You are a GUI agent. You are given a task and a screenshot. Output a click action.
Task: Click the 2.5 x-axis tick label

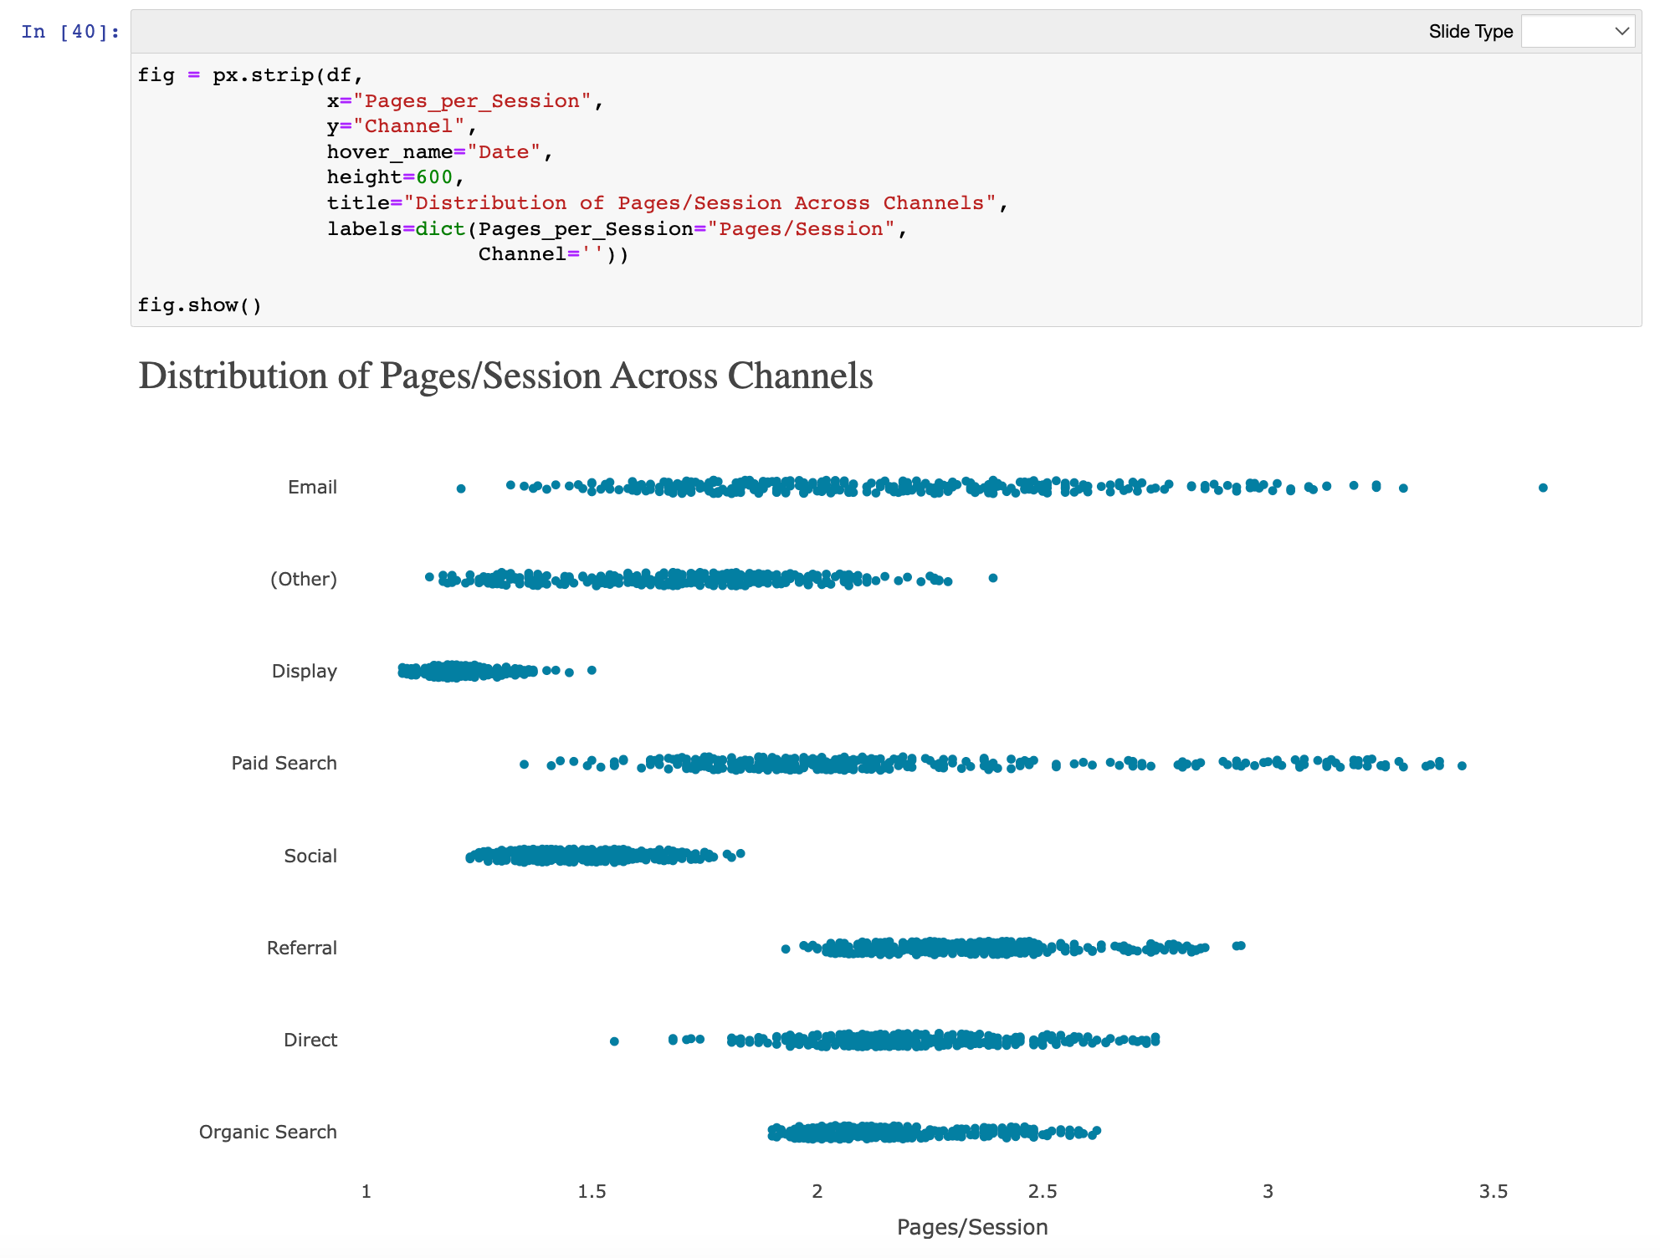pyautogui.click(x=1042, y=1191)
